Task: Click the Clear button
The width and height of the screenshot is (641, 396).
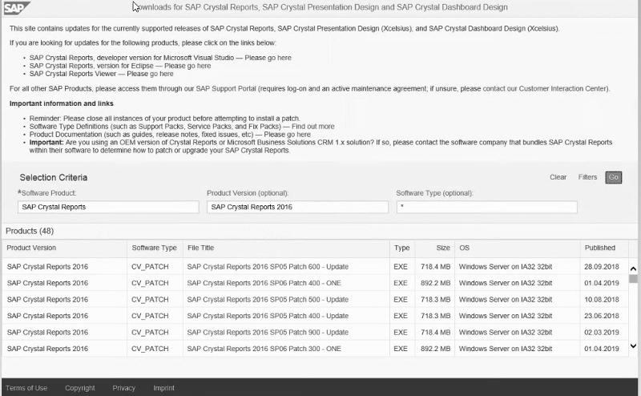Action: (x=558, y=177)
